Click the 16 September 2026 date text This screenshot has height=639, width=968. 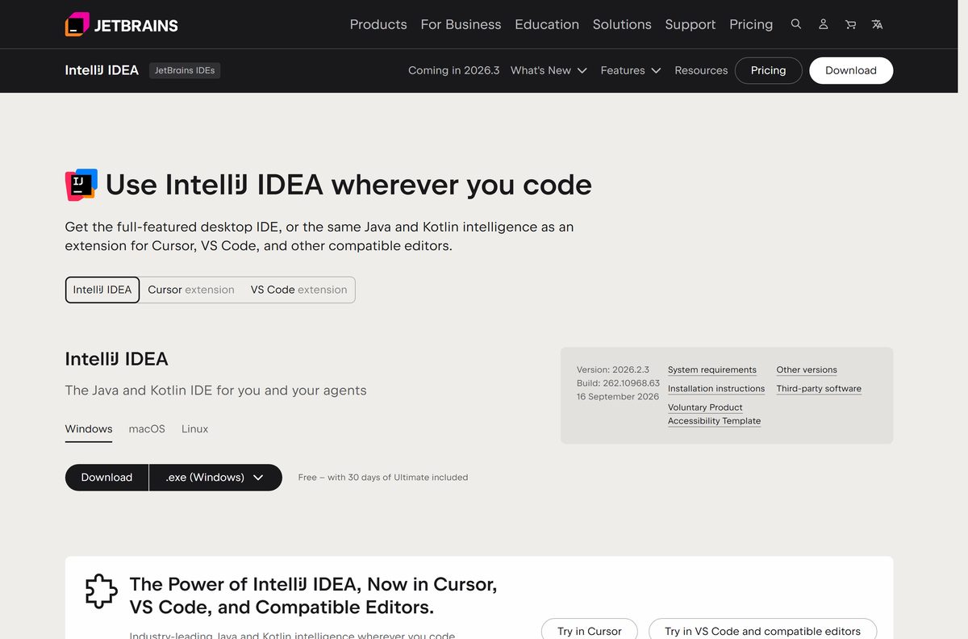pos(618,397)
